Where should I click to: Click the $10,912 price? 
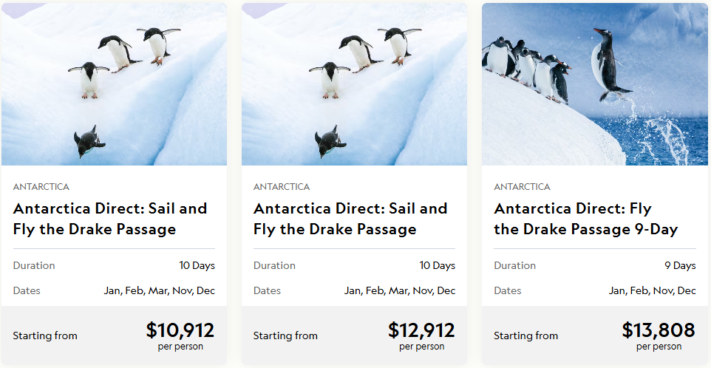point(180,330)
